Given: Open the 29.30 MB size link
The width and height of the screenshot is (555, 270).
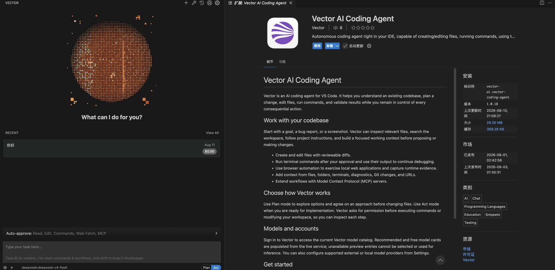Looking at the screenshot, I should click(494, 123).
